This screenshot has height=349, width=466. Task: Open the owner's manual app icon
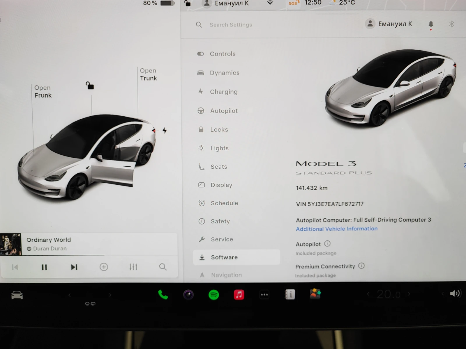click(290, 295)
